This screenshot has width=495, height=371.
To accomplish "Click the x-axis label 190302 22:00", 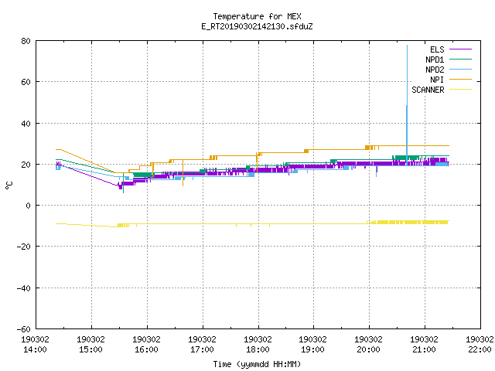I will point(480,345).
